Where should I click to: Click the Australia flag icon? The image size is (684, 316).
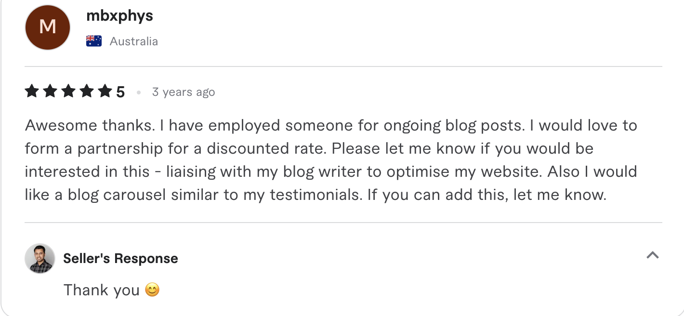(x=93, y=40)
